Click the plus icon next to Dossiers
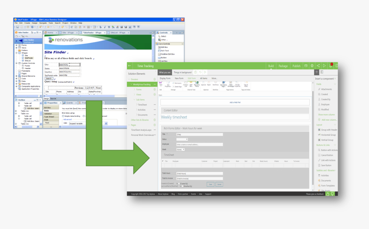The image size is (369, 229). [154, 79]
